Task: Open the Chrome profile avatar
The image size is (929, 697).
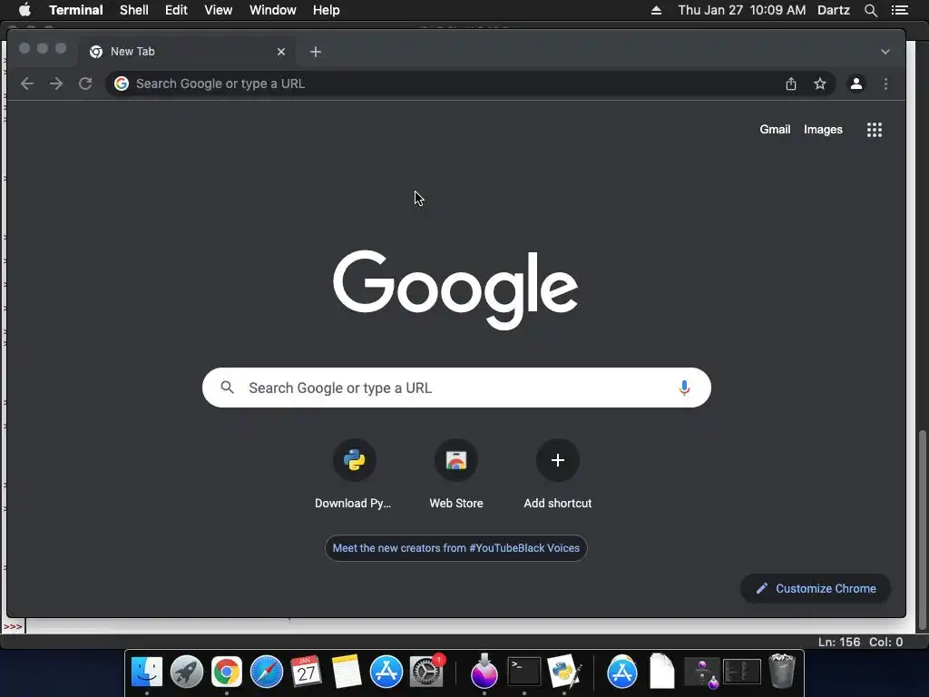Action: (856, 83)
